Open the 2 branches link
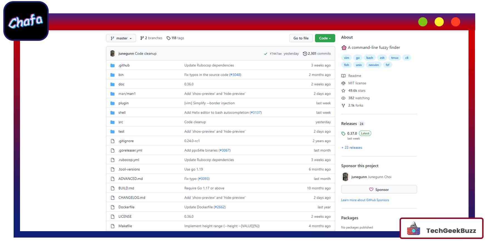488x242 pixels. (151, 38)
